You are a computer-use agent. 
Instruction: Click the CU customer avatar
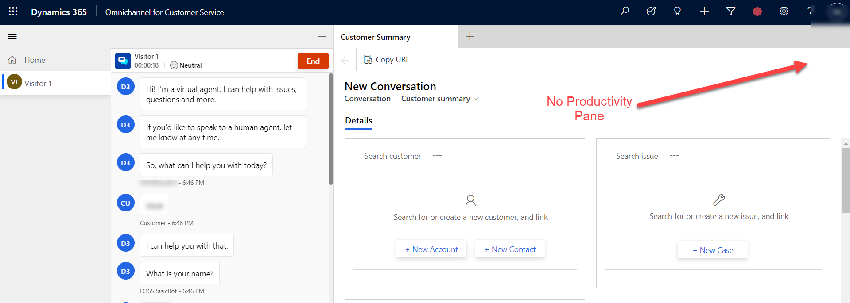[x=126, y=203]
